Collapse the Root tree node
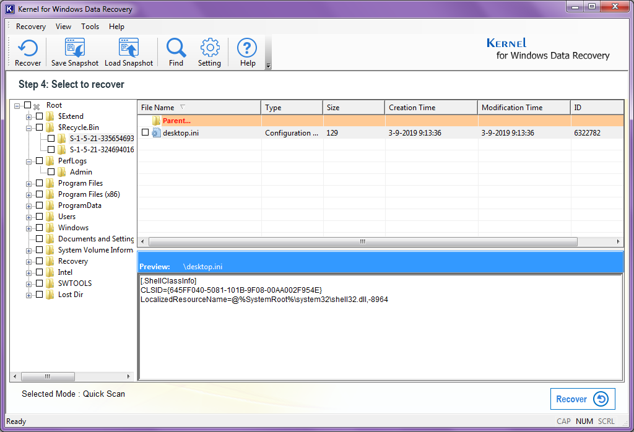 (17, 106)
